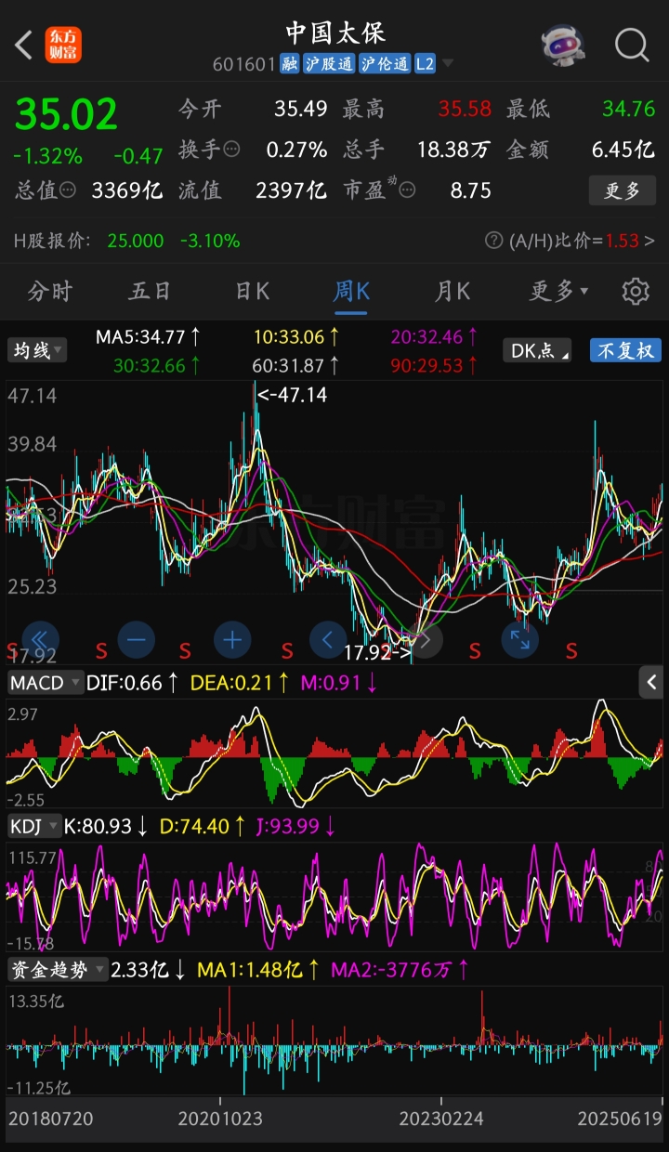
Task: Open chart settings gear icon
Action: tap(636, 291)
